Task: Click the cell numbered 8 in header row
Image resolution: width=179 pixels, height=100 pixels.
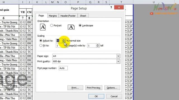Action: [x=29, y=18]
